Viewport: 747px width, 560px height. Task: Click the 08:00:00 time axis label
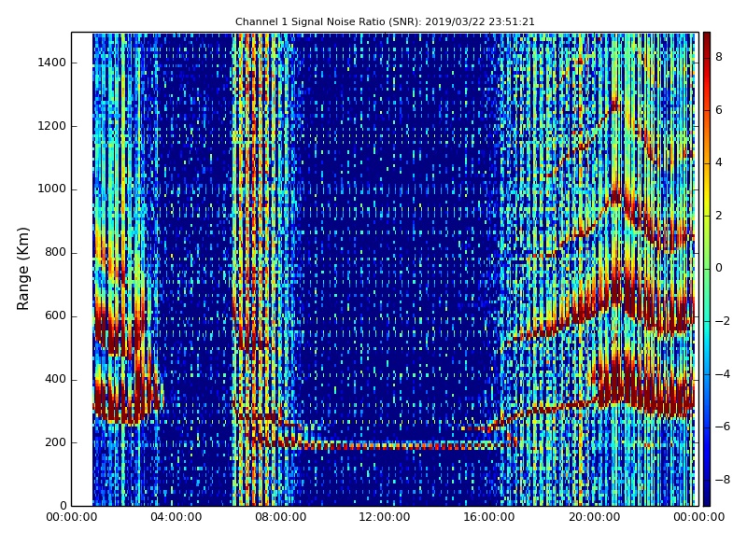(x=281, y=517)
